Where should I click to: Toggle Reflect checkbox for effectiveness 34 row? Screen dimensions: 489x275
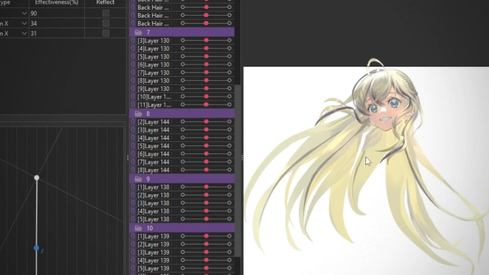point(105,23)
